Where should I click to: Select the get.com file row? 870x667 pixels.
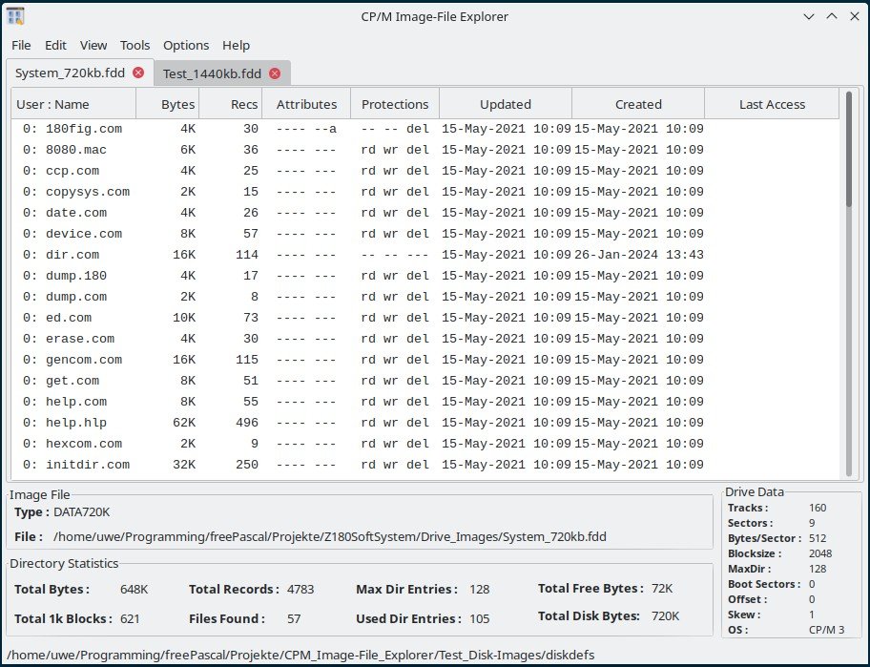click(425, 381)
